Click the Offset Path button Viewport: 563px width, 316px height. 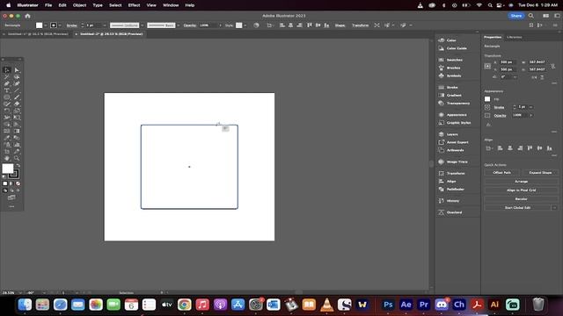(x=502, y=173)
